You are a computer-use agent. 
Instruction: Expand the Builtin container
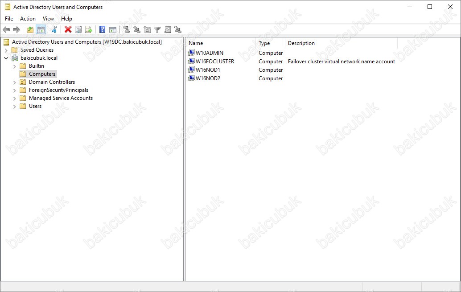(x=14, y=66)
